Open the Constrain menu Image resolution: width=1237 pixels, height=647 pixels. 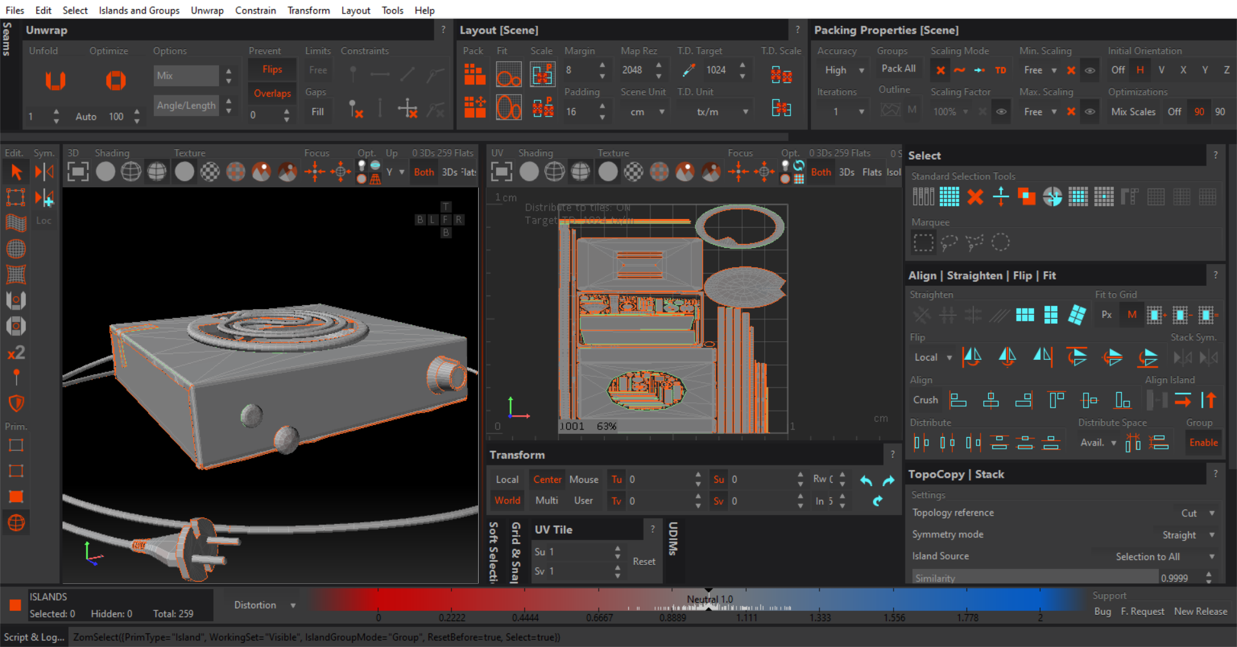255,10
